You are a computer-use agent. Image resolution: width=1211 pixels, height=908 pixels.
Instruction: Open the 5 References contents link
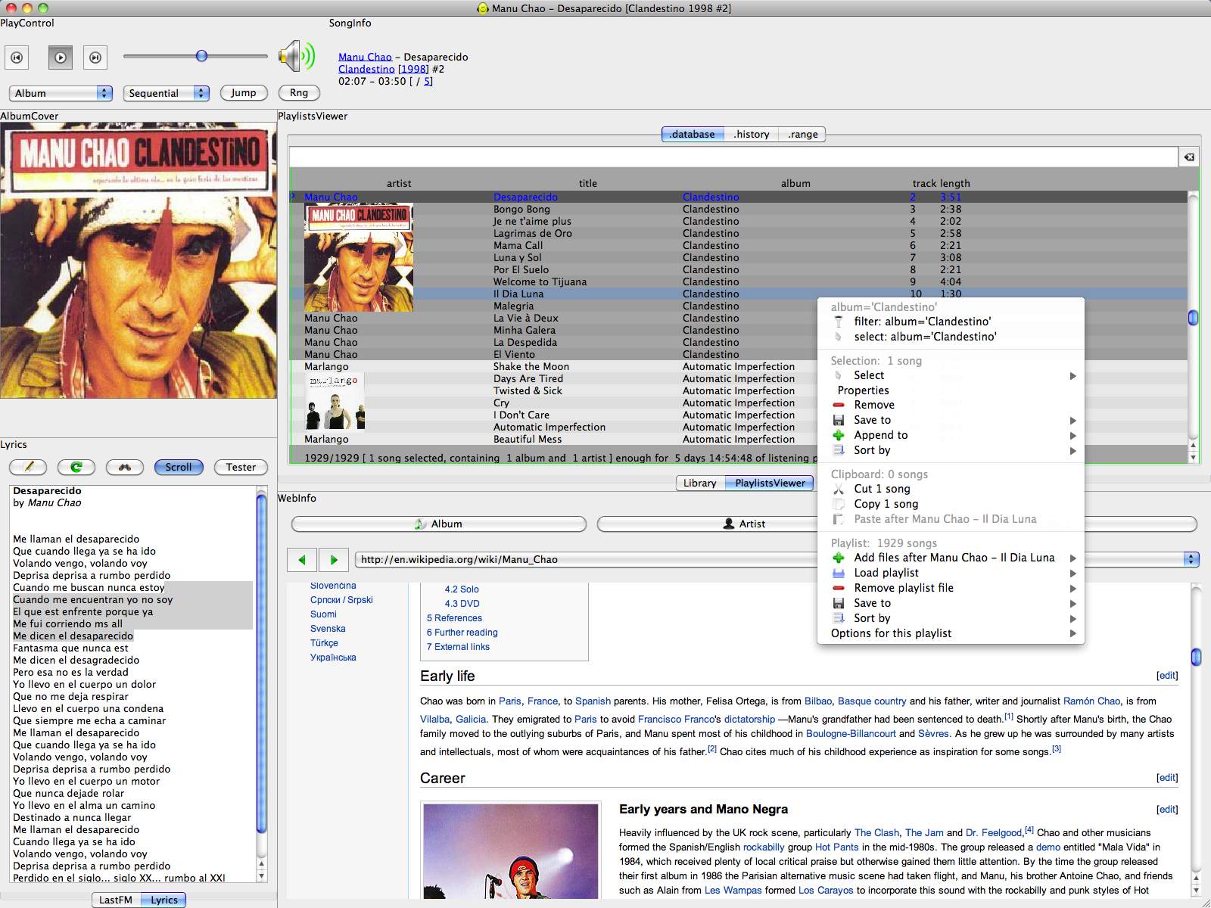(x=454, y=618)
